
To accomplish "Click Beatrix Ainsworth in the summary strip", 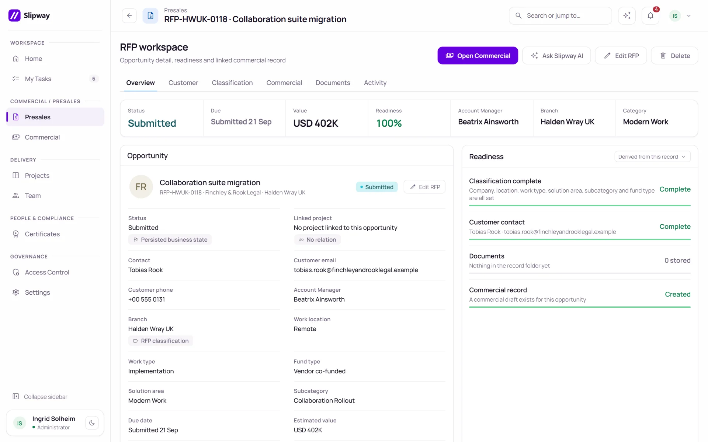I will [488, 122].
